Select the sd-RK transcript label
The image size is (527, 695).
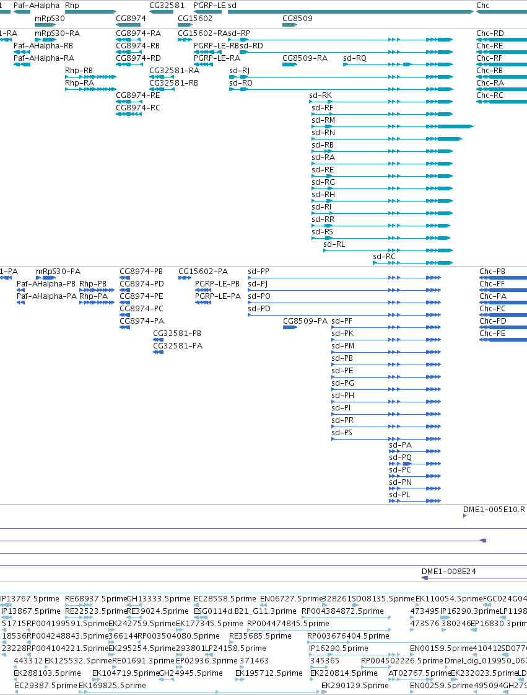321,95
